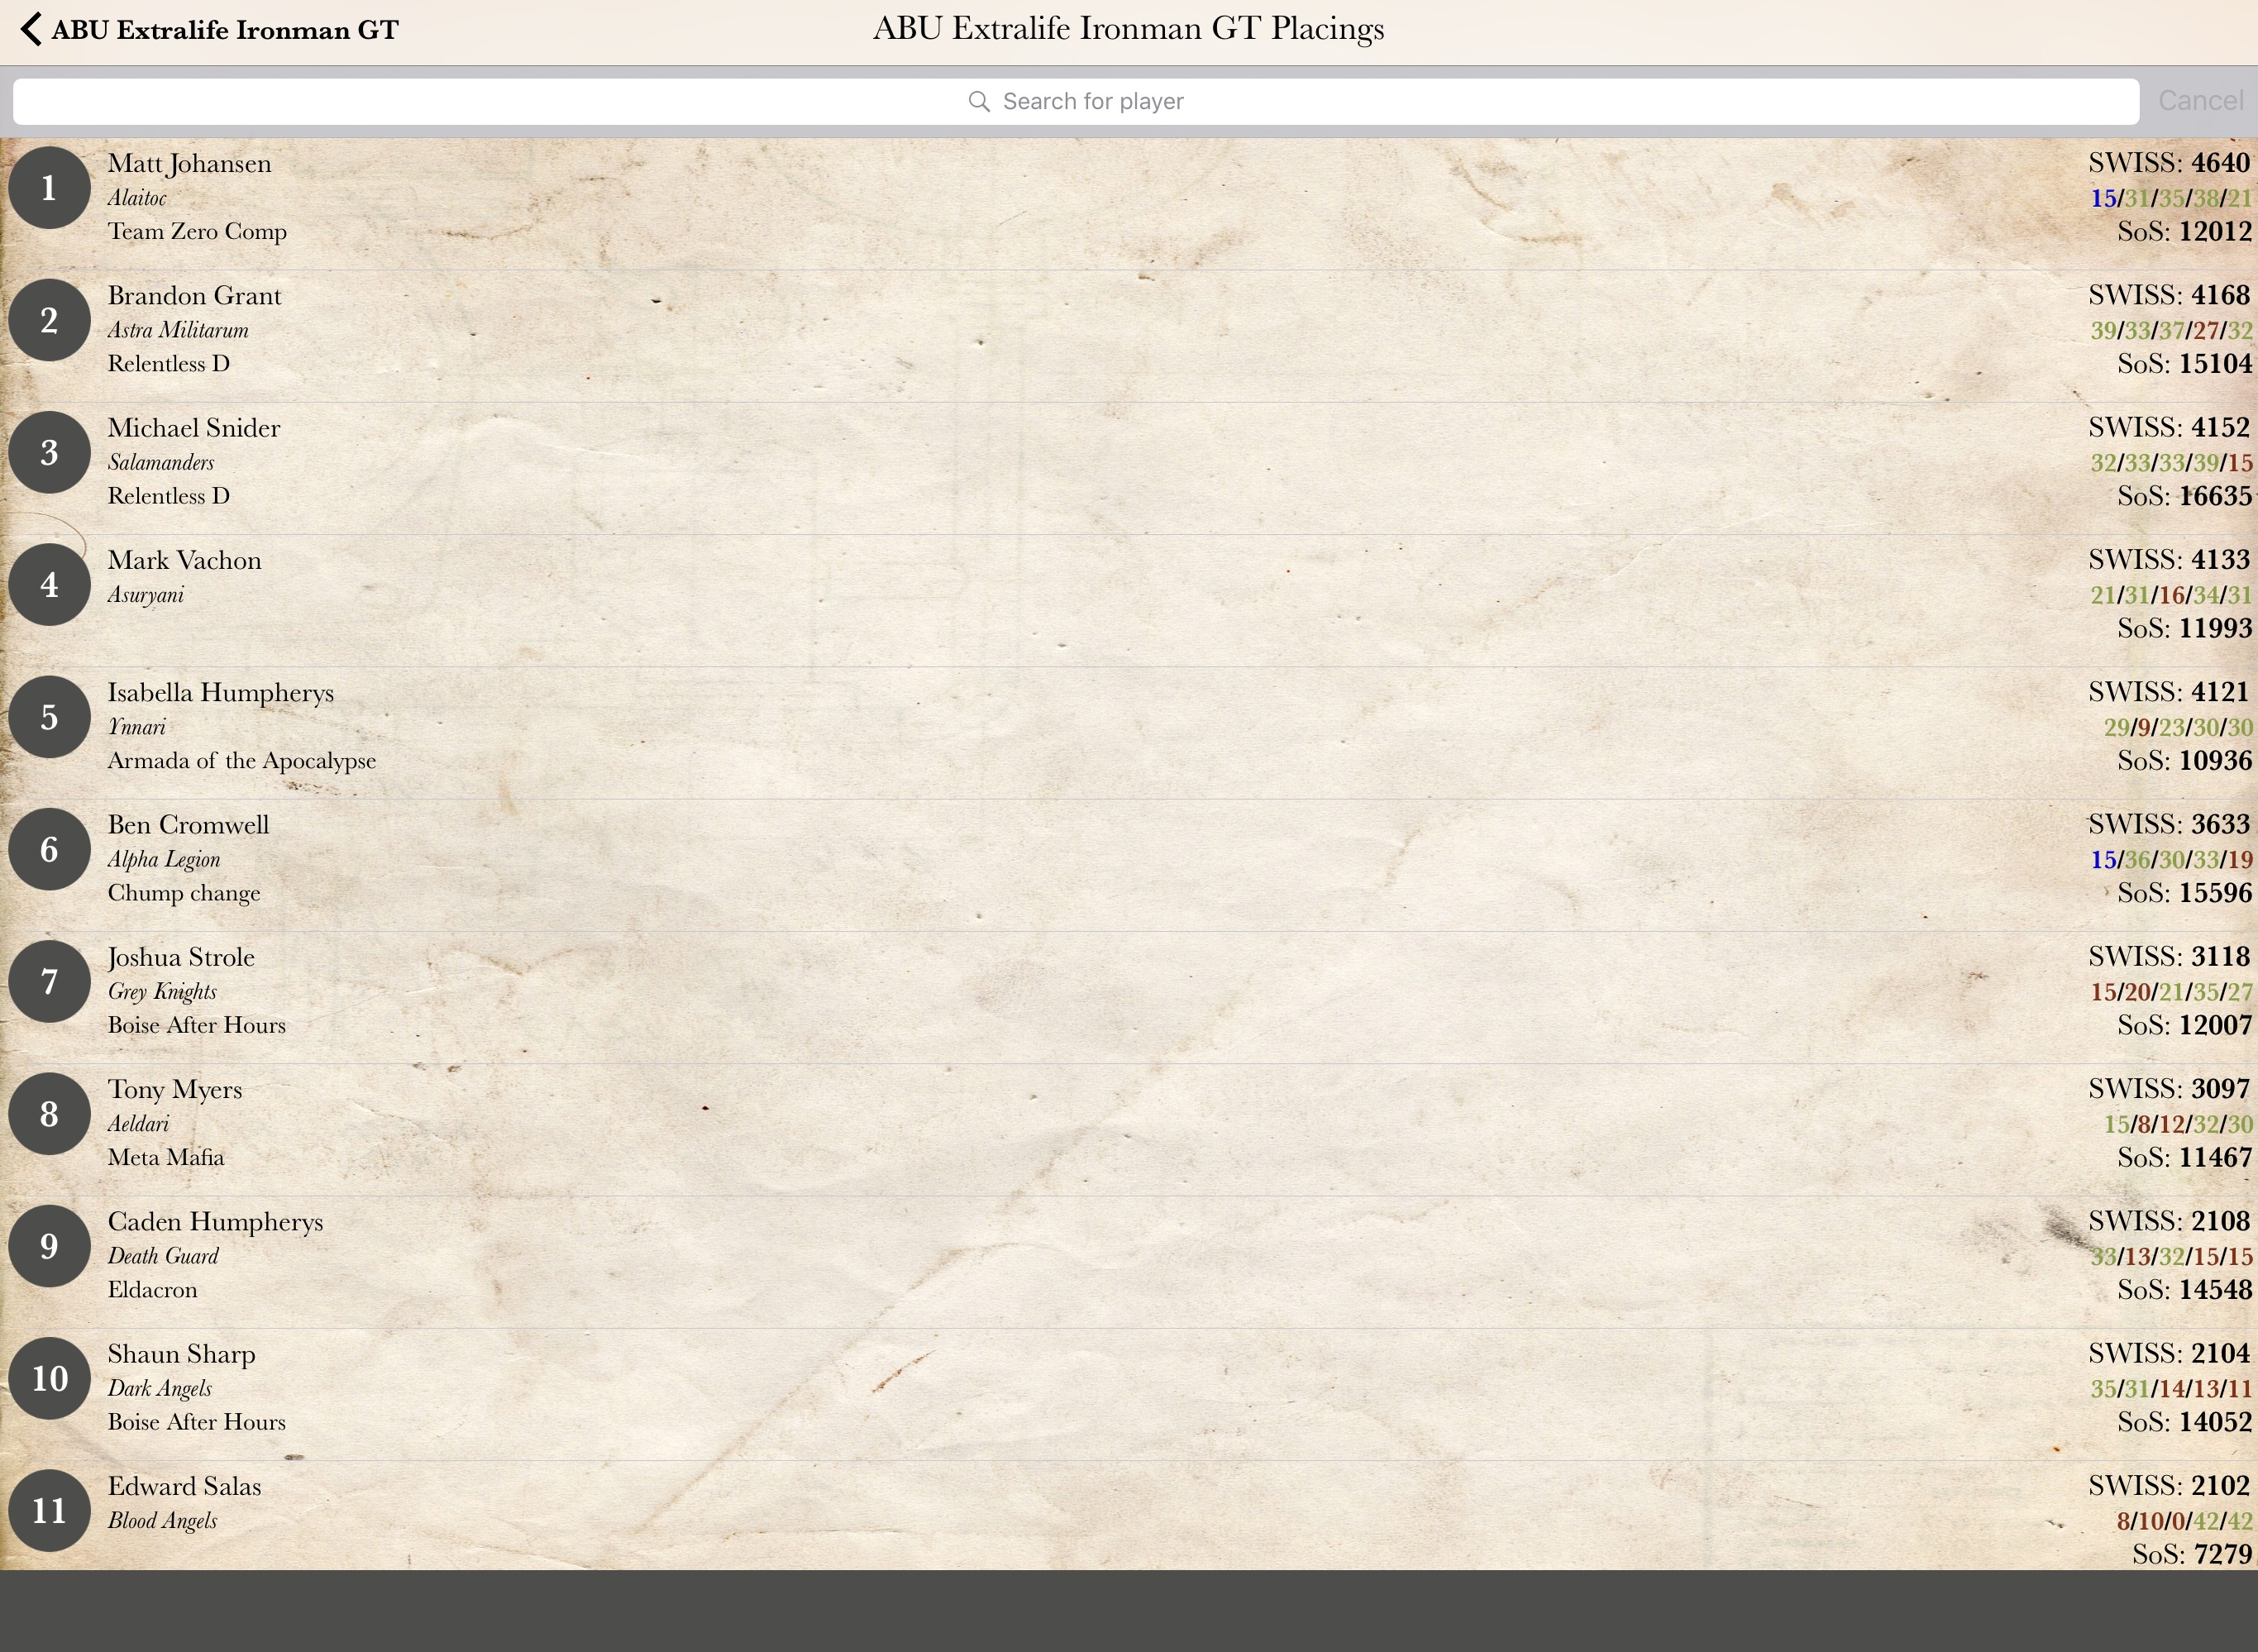Screen dimensions: 2258x1652
Task: Click Meta Mafia team name
Action: coord(166,1158)
